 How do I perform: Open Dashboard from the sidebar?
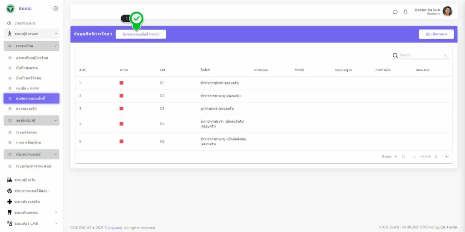(25, 23)
